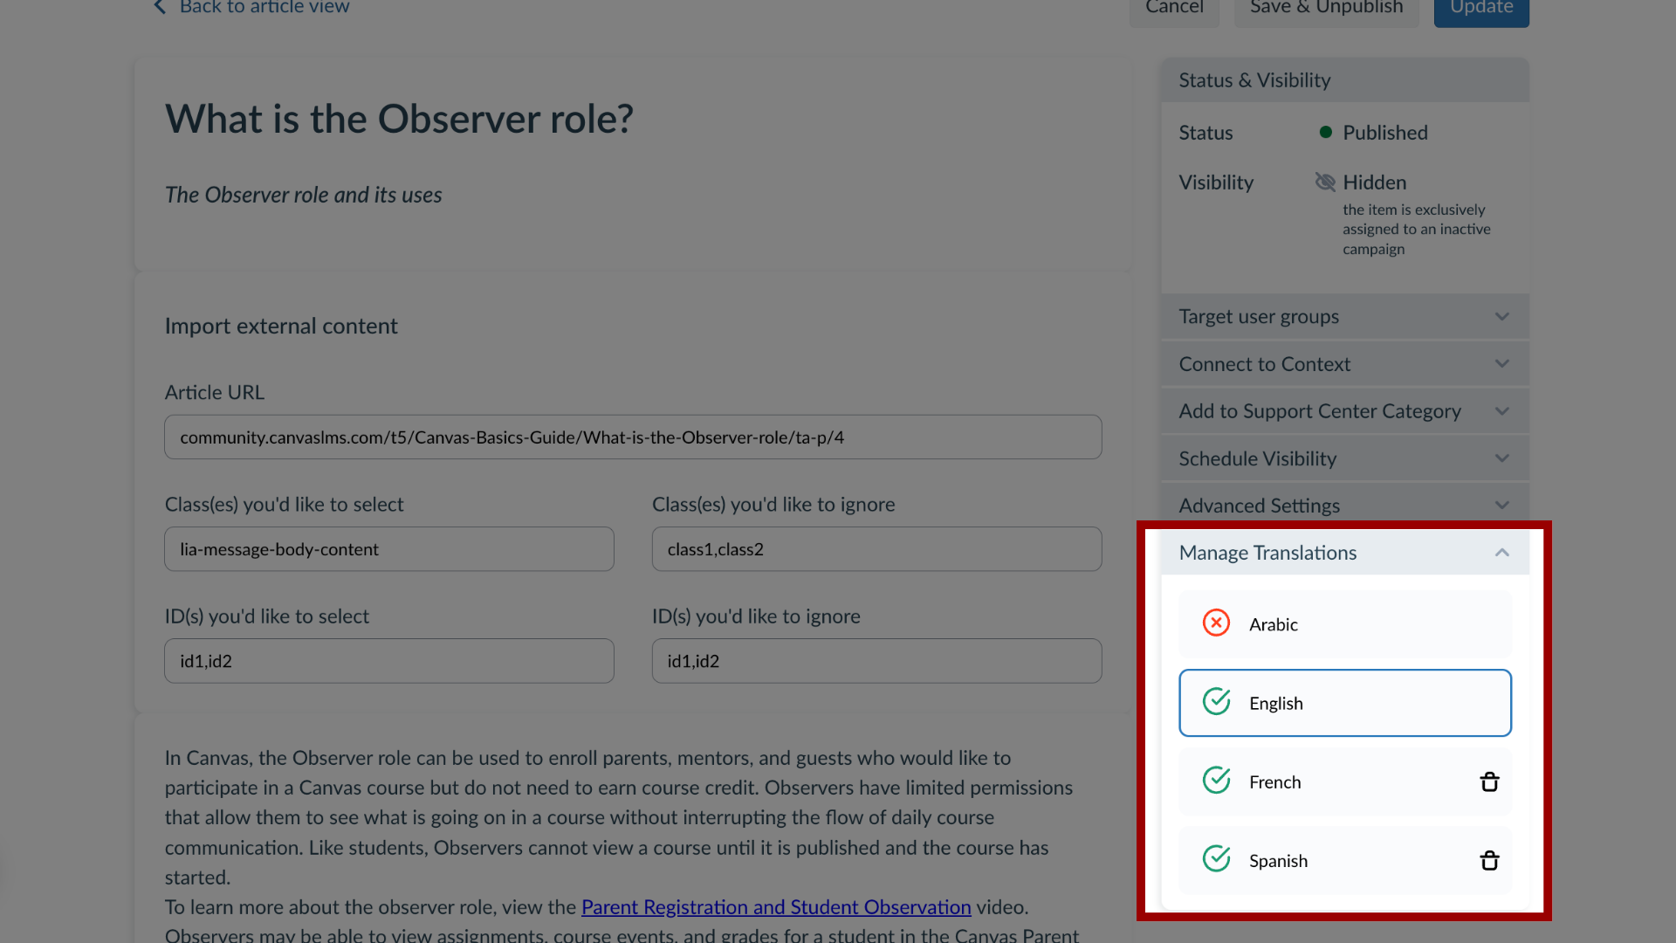The height and width of the screenshot is (943, 1676).
Task: Focus ID(s) you'd like to ignore field
Action: point(876,661)
